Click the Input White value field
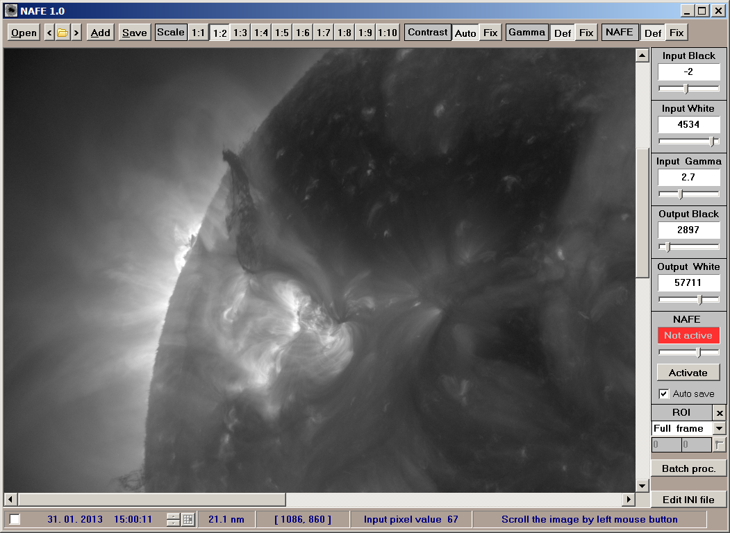The width and height of the screenshot is (730, 533). 688,124
